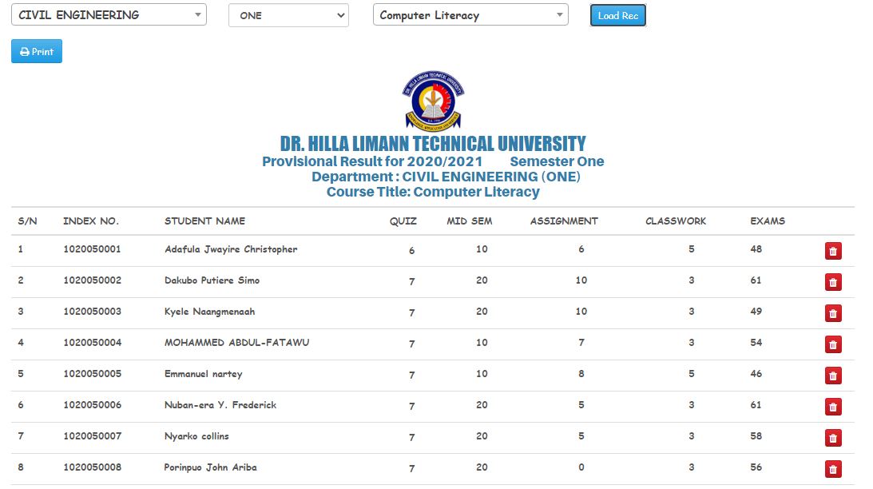Click the ASSIGNMENT column header
The height and width of the screenshot is (489, 873).
click(x=564, y=221)
